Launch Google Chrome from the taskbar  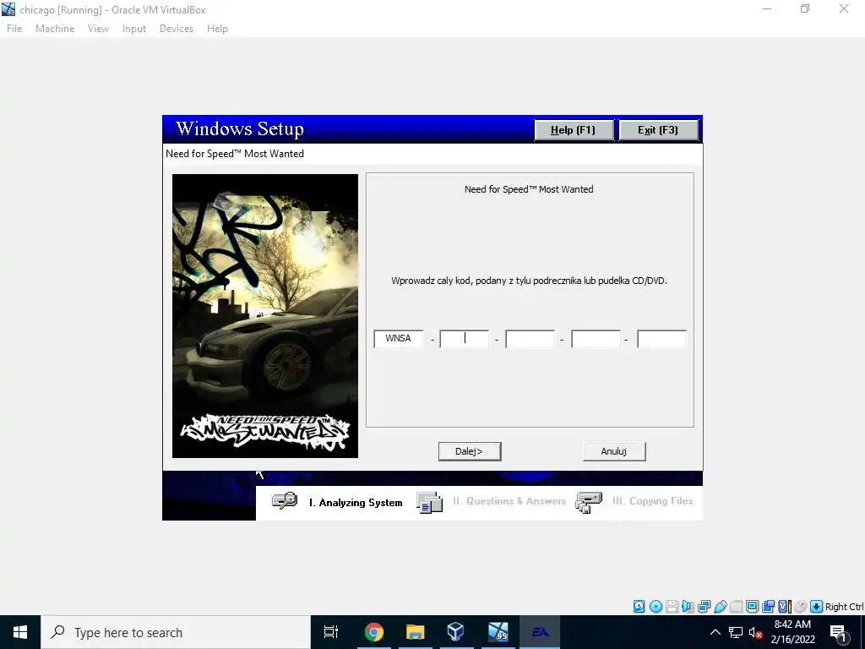click(374, 632)
